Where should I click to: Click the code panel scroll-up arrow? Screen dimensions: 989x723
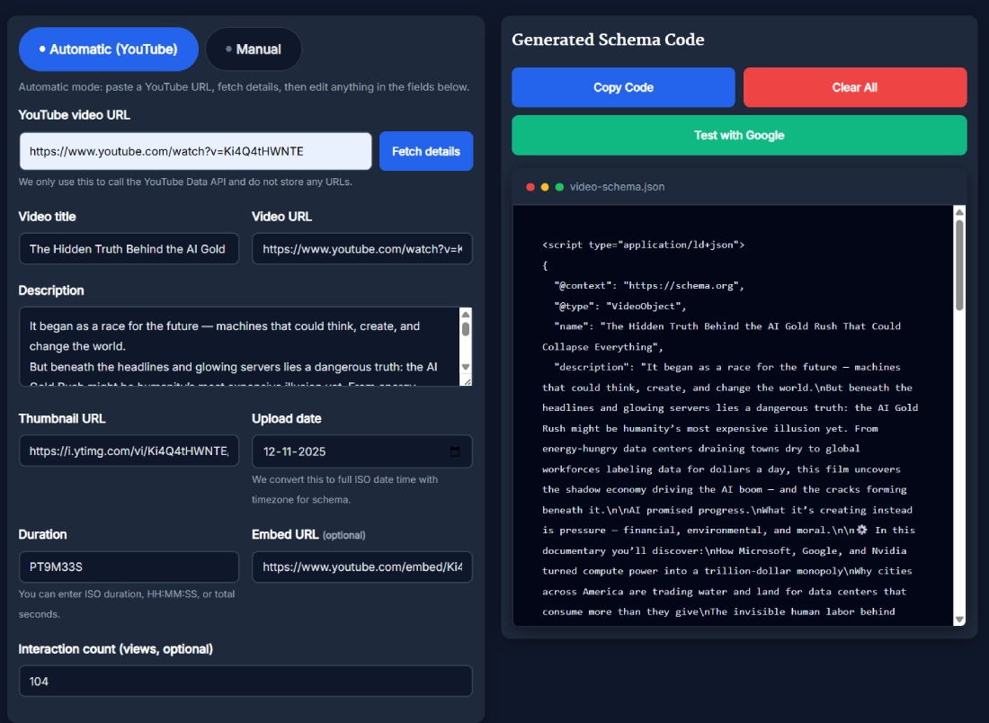click(x=959, y=213)
